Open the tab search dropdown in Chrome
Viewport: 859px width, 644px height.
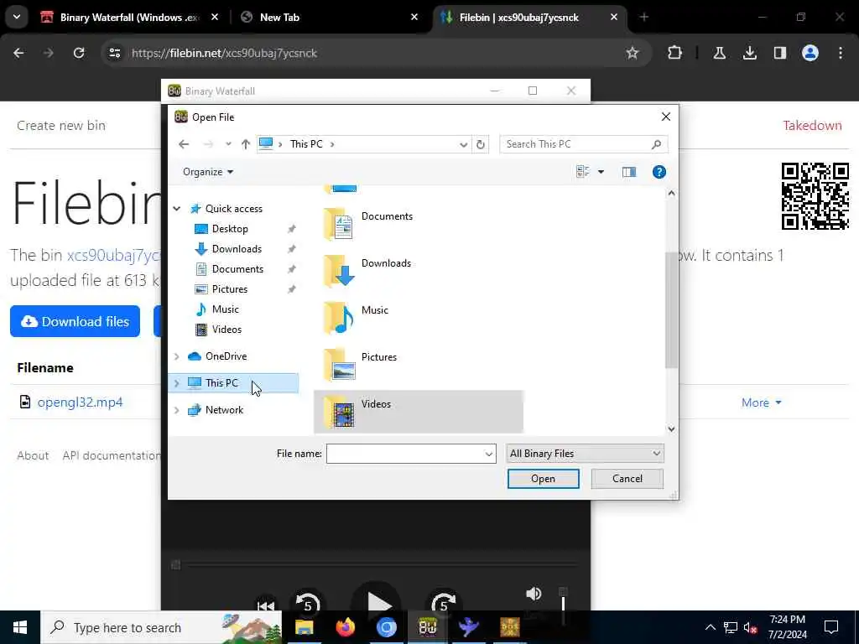tap(17, 17)
